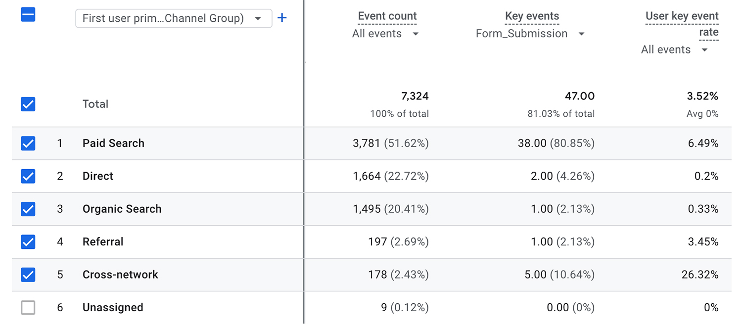Image resolution: width=742 pixels, height=330 pixels.
Task: Select the Cross-network channel label
Action: click(120, 275)
